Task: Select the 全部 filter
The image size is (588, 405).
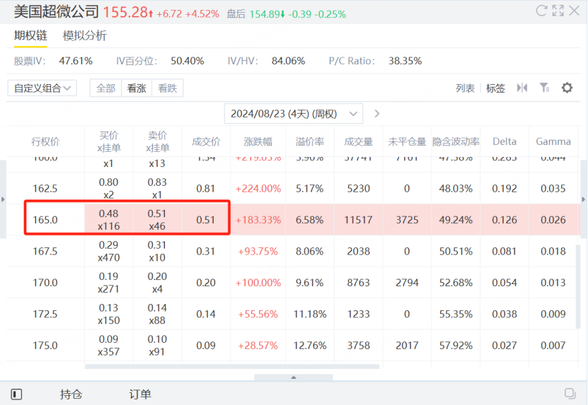Action: pos(105,88)
